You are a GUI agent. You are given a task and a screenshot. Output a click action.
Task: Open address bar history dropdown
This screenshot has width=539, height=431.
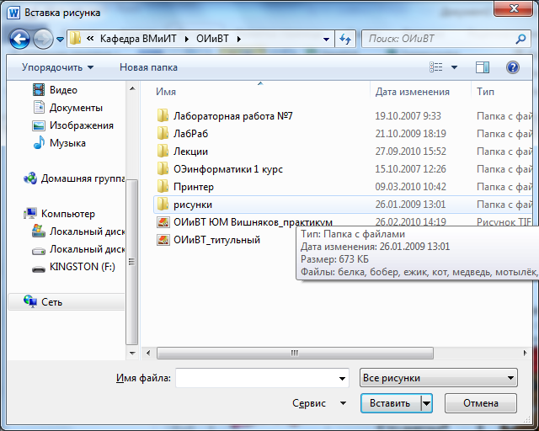pyautogui.click(x=326, y=40)
